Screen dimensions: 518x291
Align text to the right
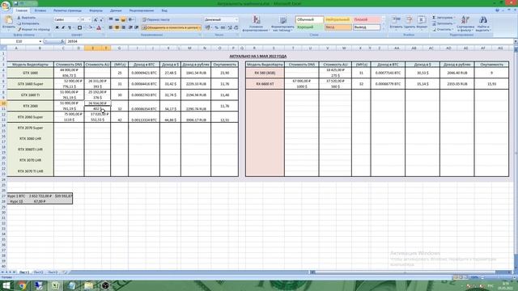click(123, 27)
